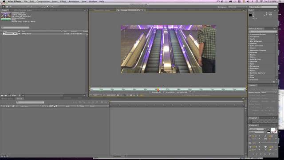Open Wi-Fi status in Mac menu bar
This screenshot has width=284, height=160.
tap(261, 1)
